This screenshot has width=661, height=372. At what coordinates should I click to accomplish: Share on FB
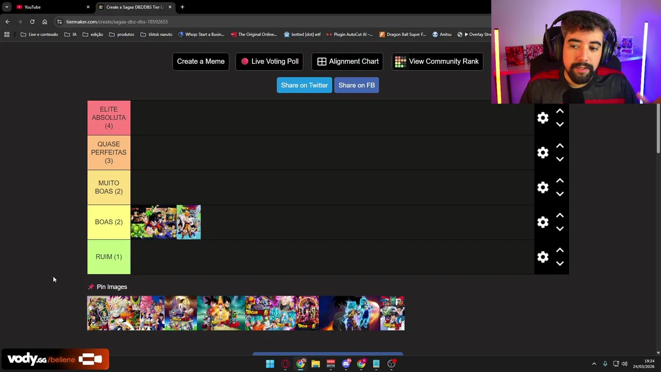[356, 85]
